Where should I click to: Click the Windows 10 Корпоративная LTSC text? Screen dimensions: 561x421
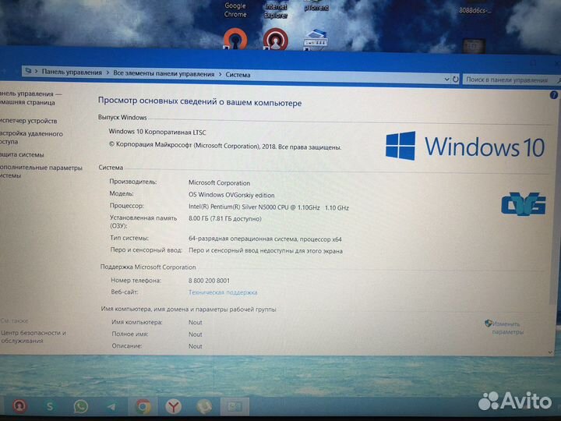click(x=157, y=132)
